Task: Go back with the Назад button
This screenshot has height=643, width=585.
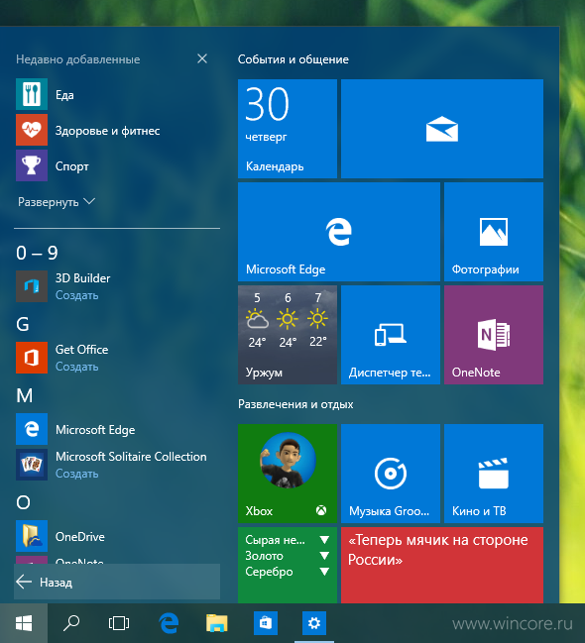Action: point(117,582)
